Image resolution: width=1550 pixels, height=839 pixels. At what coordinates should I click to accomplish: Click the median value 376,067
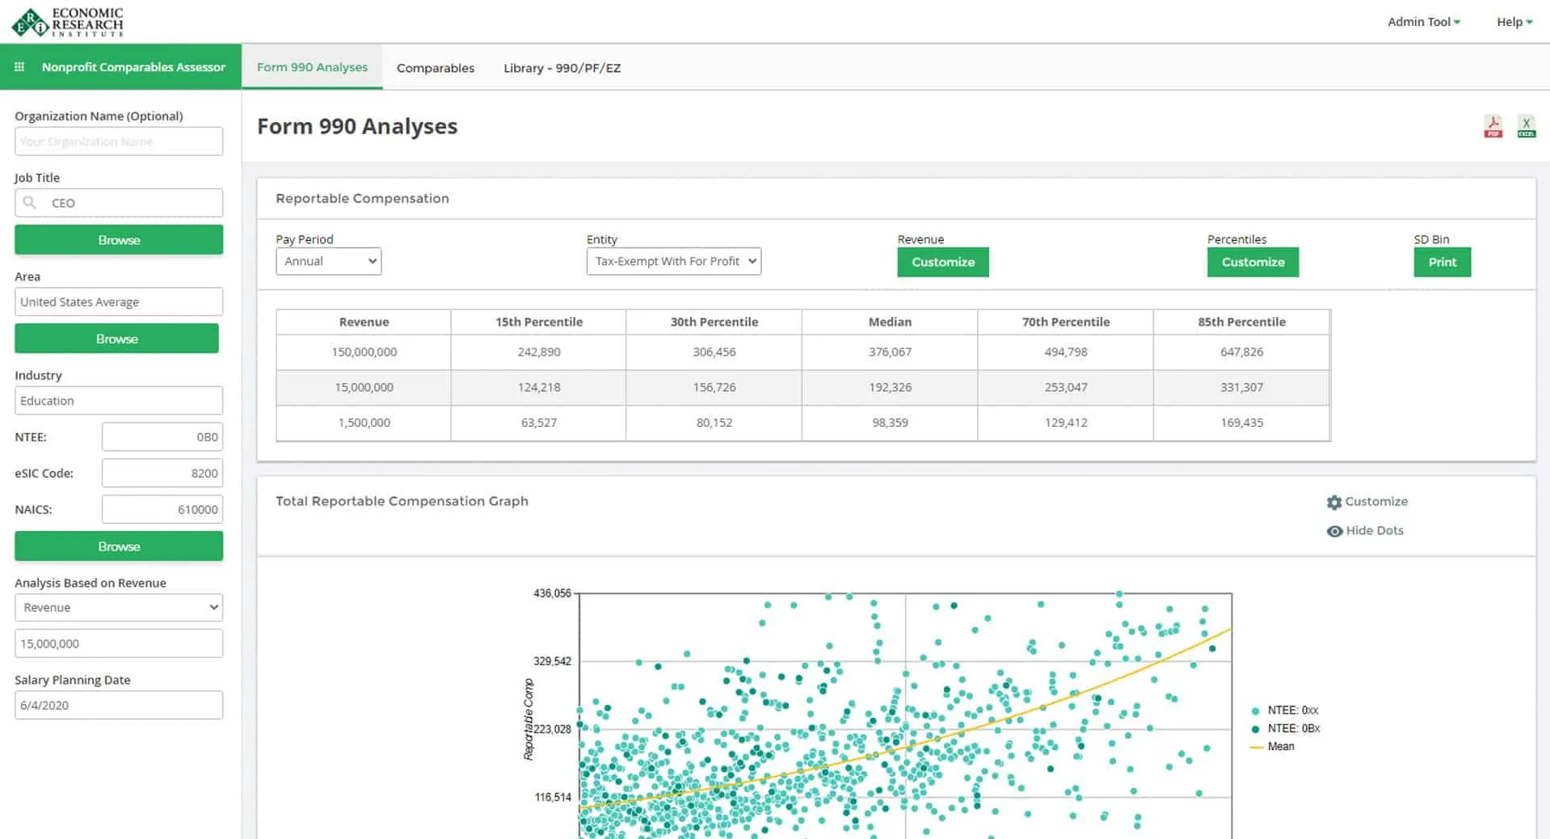point(890,352)
